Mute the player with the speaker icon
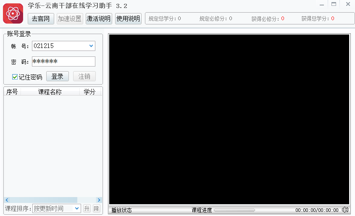Viewport: 355px width, 216px height. [345, 210]
